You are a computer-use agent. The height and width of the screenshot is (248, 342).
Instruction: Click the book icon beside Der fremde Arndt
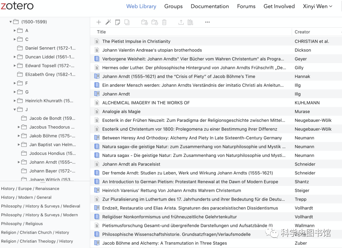click(97, 173)
